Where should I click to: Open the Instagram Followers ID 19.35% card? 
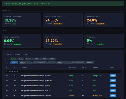coord(21,20)
